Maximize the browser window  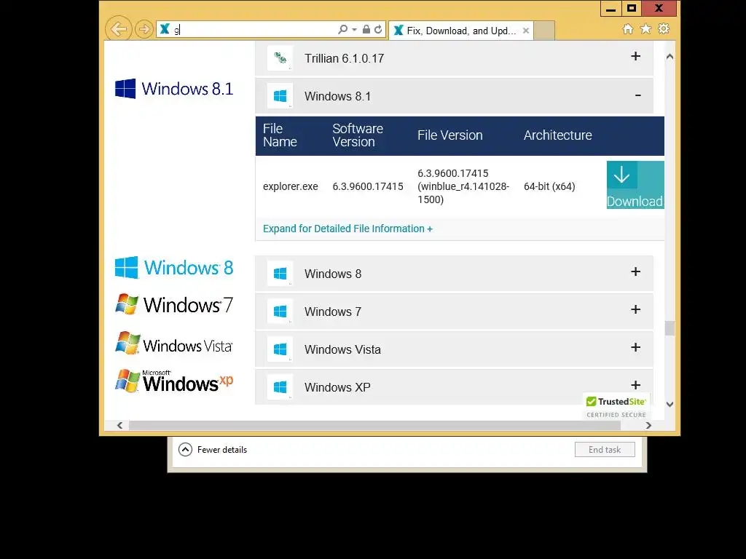(x=632, y=8)
